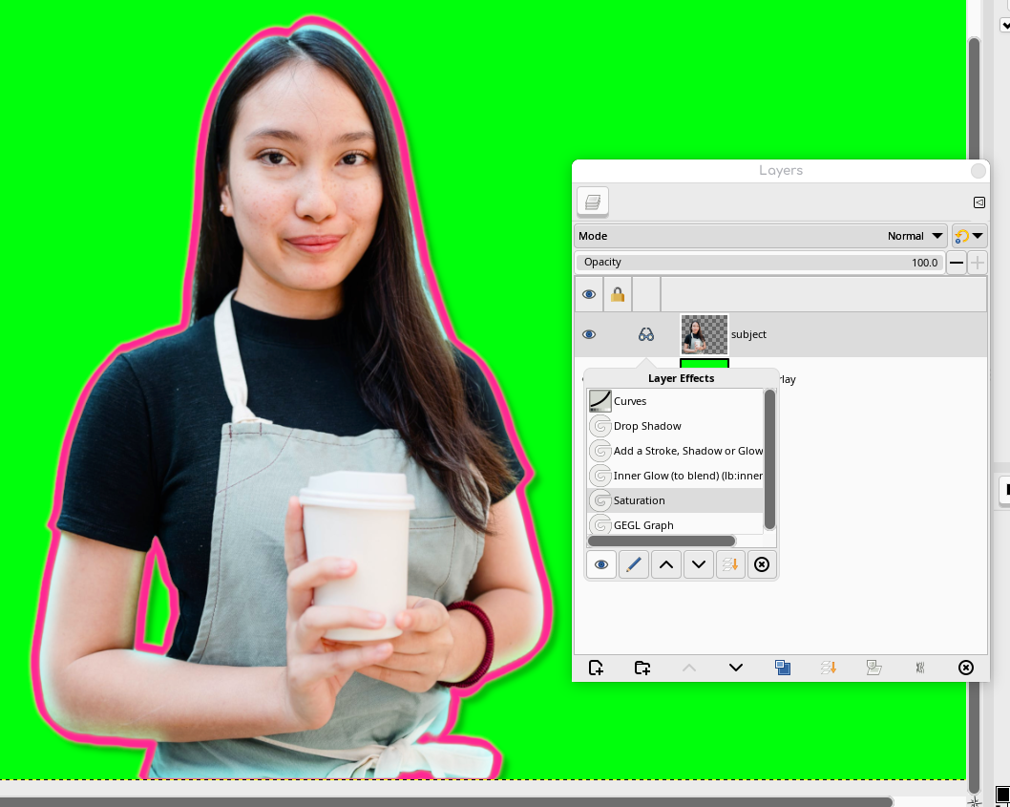This screenshot has height=807, width=1010.
Task: Select the subject layer name
Action: pos(748,334)
